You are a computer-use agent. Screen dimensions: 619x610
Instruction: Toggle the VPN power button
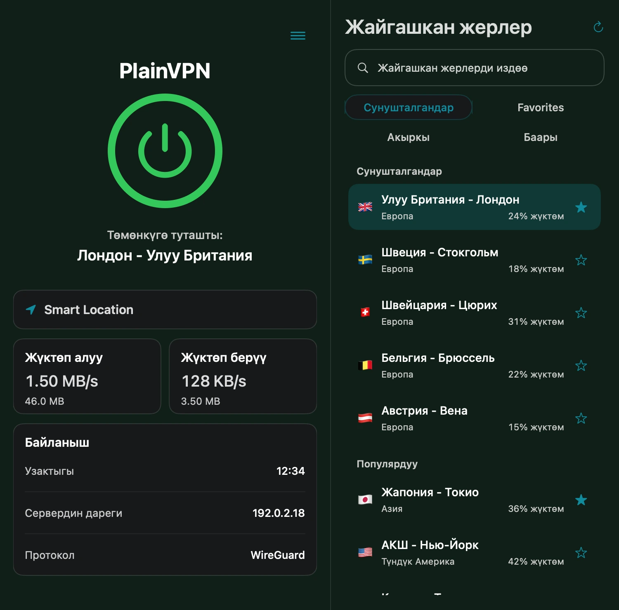(x=165, y=151)
